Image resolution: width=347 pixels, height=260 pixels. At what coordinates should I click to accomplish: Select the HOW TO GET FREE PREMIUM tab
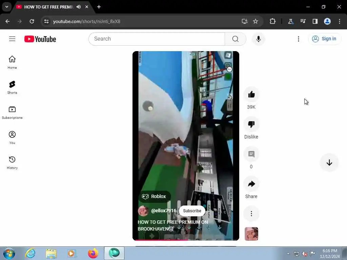tap(49, 7)
